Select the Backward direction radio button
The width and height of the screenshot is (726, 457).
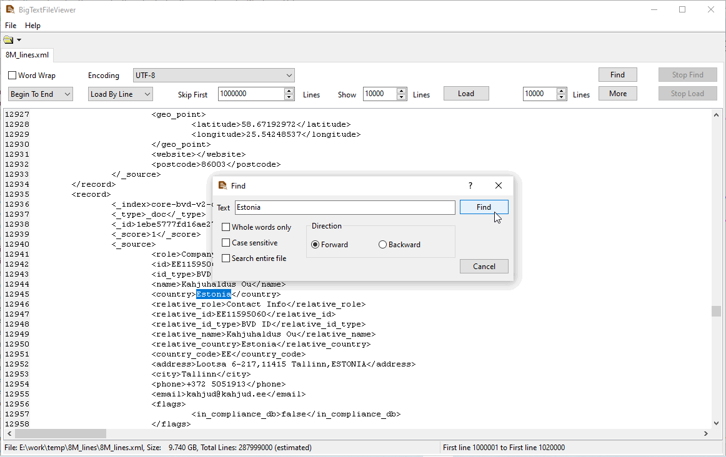[x=383, y=245]
